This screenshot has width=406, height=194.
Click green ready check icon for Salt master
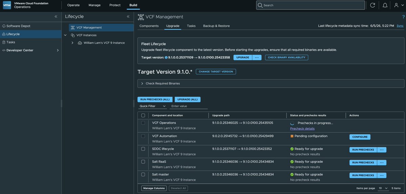[x=292, y=174]
